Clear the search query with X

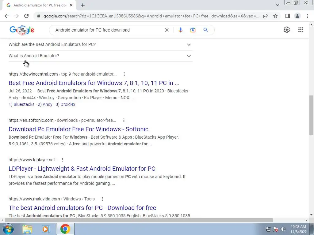[167, 30]
